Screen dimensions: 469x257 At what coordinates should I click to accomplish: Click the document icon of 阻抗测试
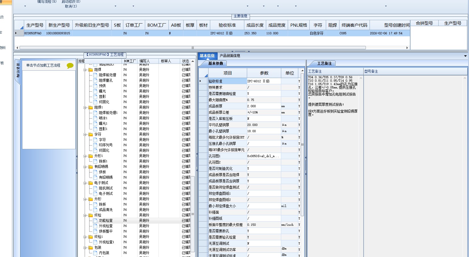[x=95, y=188]
